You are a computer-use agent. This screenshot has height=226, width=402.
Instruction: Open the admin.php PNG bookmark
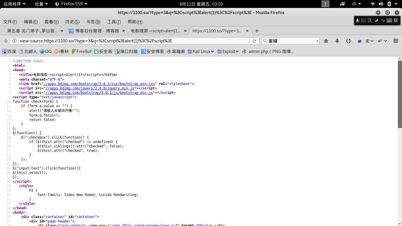tap(268, 51)
